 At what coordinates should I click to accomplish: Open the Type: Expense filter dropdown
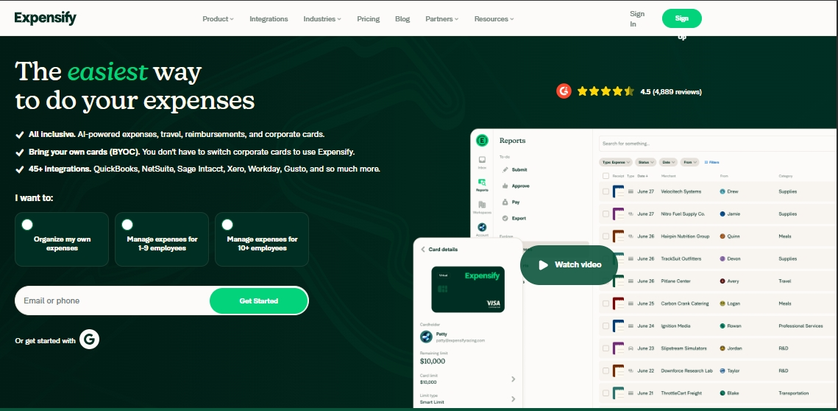point(616,162)
